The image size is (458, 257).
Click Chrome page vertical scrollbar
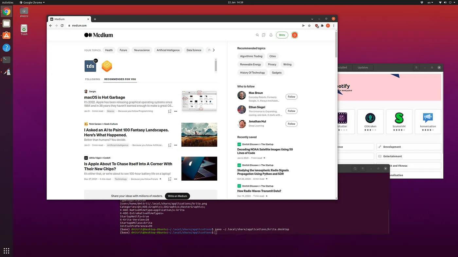[x=336, y=44]
